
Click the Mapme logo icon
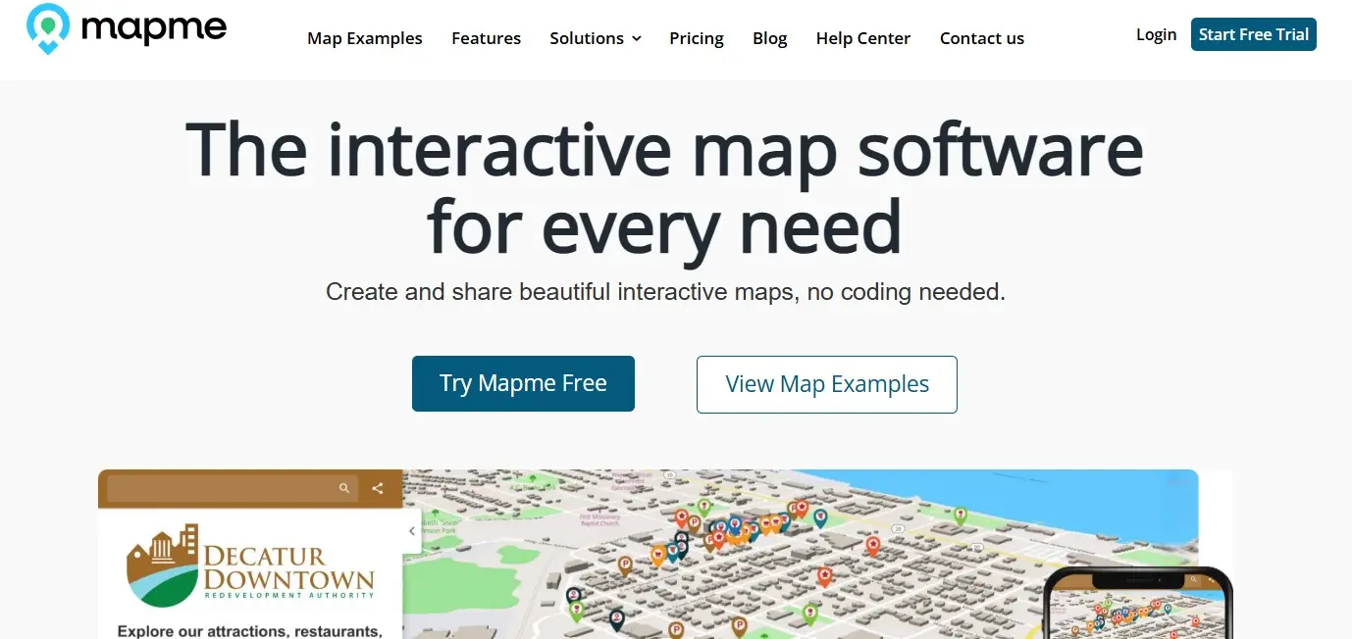coord(46,29)
